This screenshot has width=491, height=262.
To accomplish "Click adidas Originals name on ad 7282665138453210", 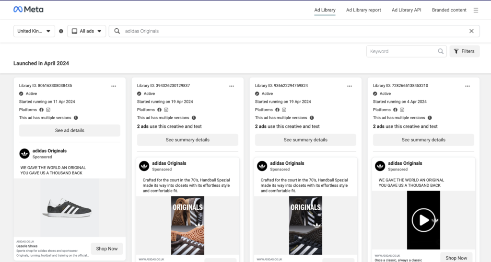I will tap(405, 163).
